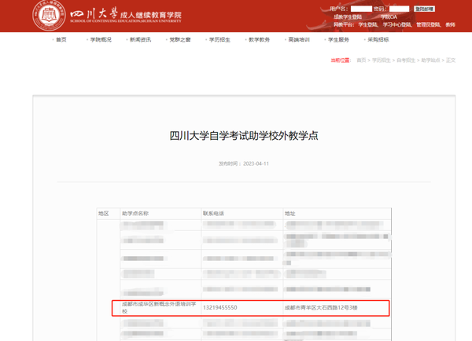Open the 教学教务 navigation menu
Viewport: 472px width, 341px height.
click(259, 40)
